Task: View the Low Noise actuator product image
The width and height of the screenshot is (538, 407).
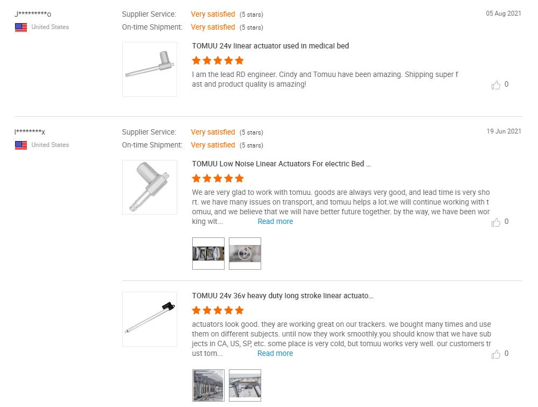Action: (x=150, y=187)
